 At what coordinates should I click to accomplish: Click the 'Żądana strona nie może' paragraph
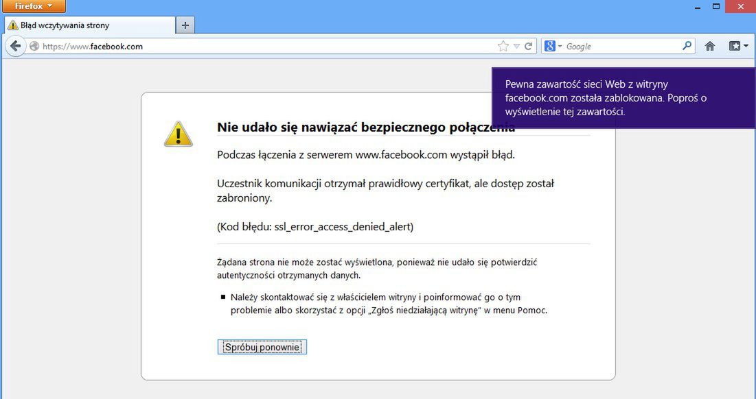pyautogui.click(x=377, y=269)
